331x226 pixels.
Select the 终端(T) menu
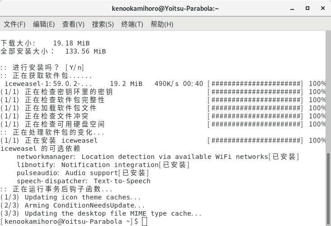coord(132,24)
